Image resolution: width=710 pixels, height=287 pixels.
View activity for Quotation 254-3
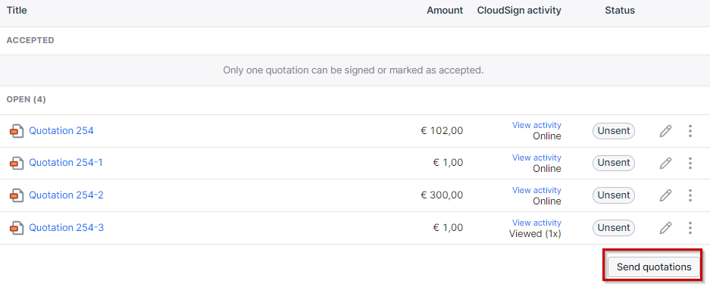tap(536, 223)
